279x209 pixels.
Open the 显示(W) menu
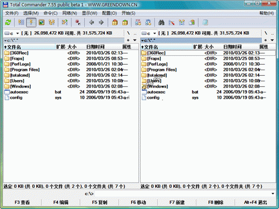89,13
